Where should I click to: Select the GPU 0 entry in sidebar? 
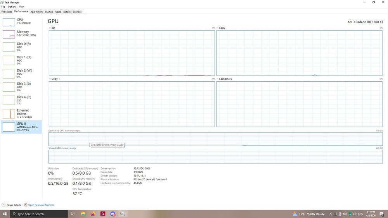[21, 127]
